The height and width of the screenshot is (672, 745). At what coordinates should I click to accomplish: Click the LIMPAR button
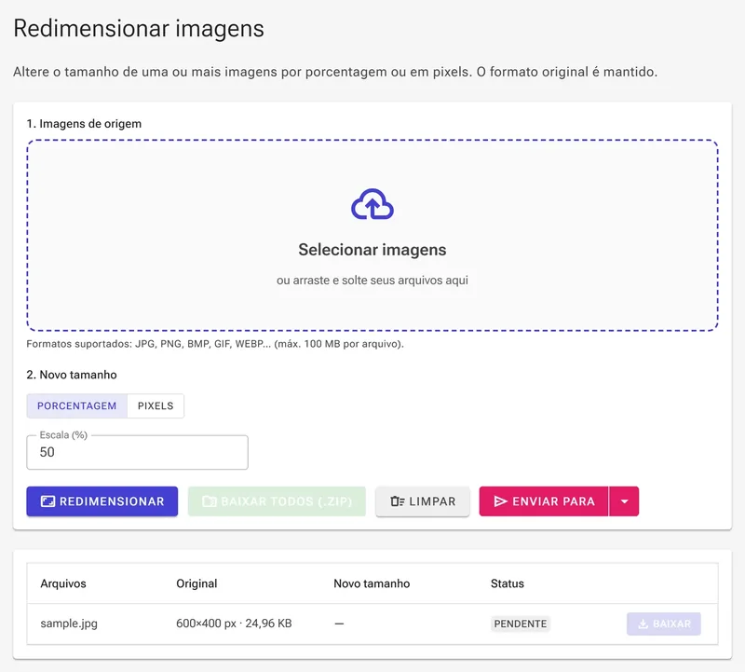click(423, 501)
